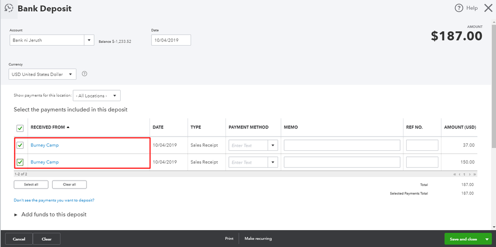This screenshot has width=496, height=247.
Task: Open Save and close dropdown arrow
Action: point(487,239)
